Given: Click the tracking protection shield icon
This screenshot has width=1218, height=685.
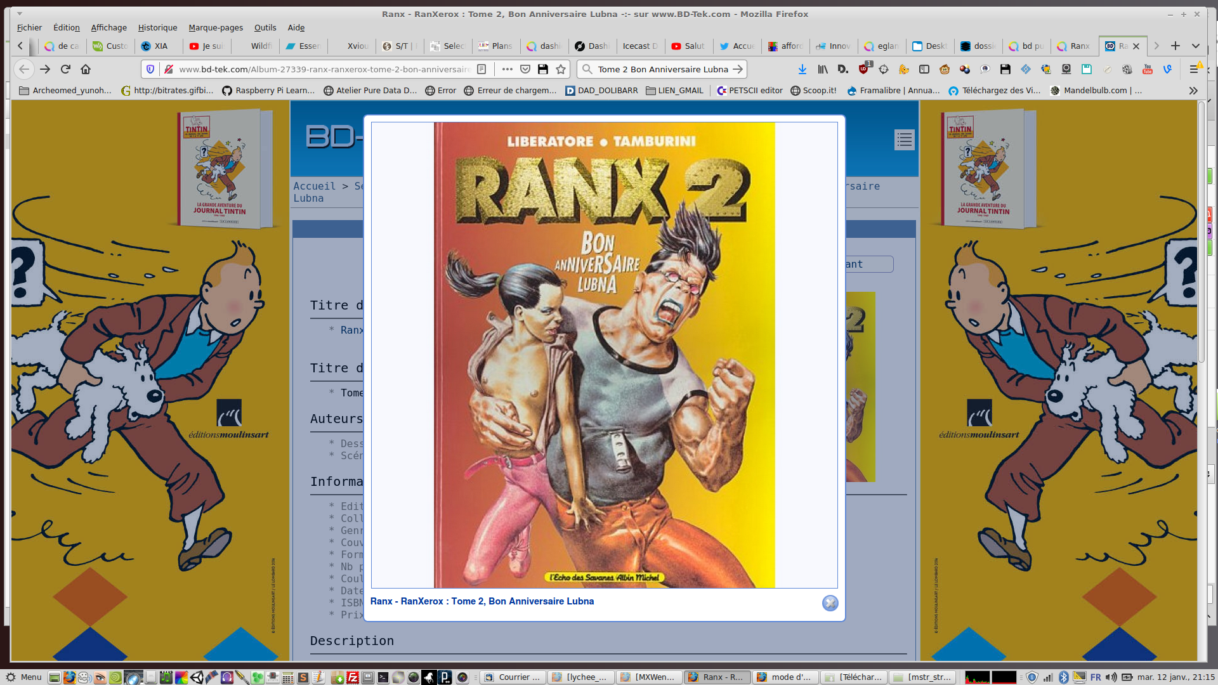Looking at the screenshot, I should pyautogui.click(x=150, y=69).
